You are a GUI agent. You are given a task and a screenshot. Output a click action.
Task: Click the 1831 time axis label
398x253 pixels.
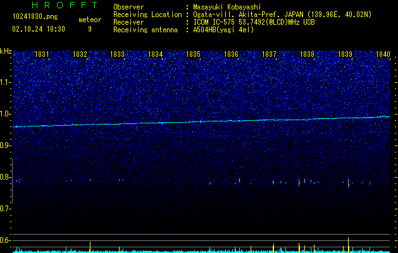tap(42, 54)
